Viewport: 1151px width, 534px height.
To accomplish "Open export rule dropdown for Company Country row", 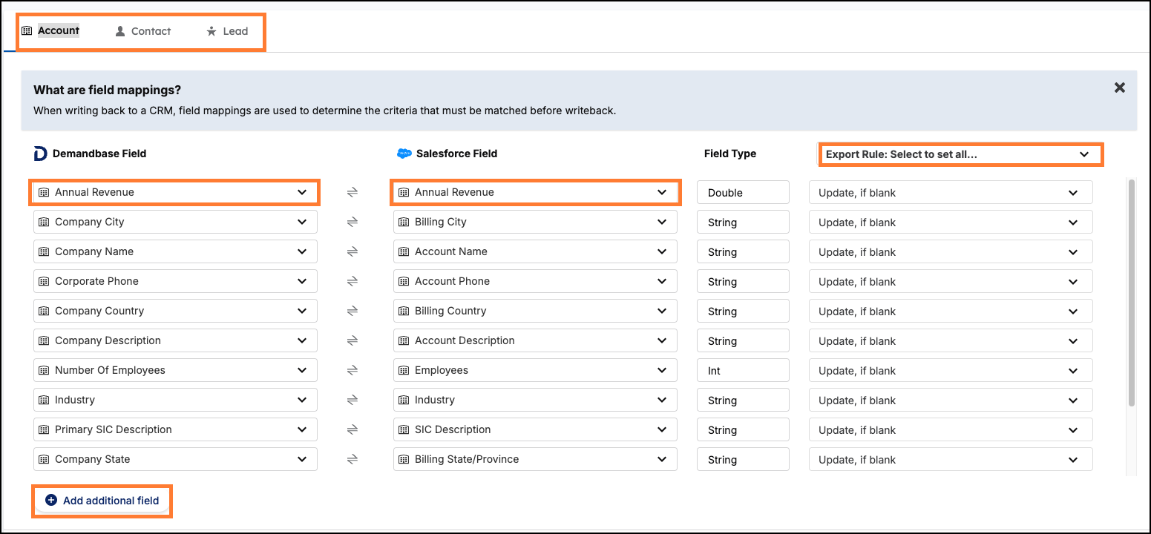I will 951,311.
